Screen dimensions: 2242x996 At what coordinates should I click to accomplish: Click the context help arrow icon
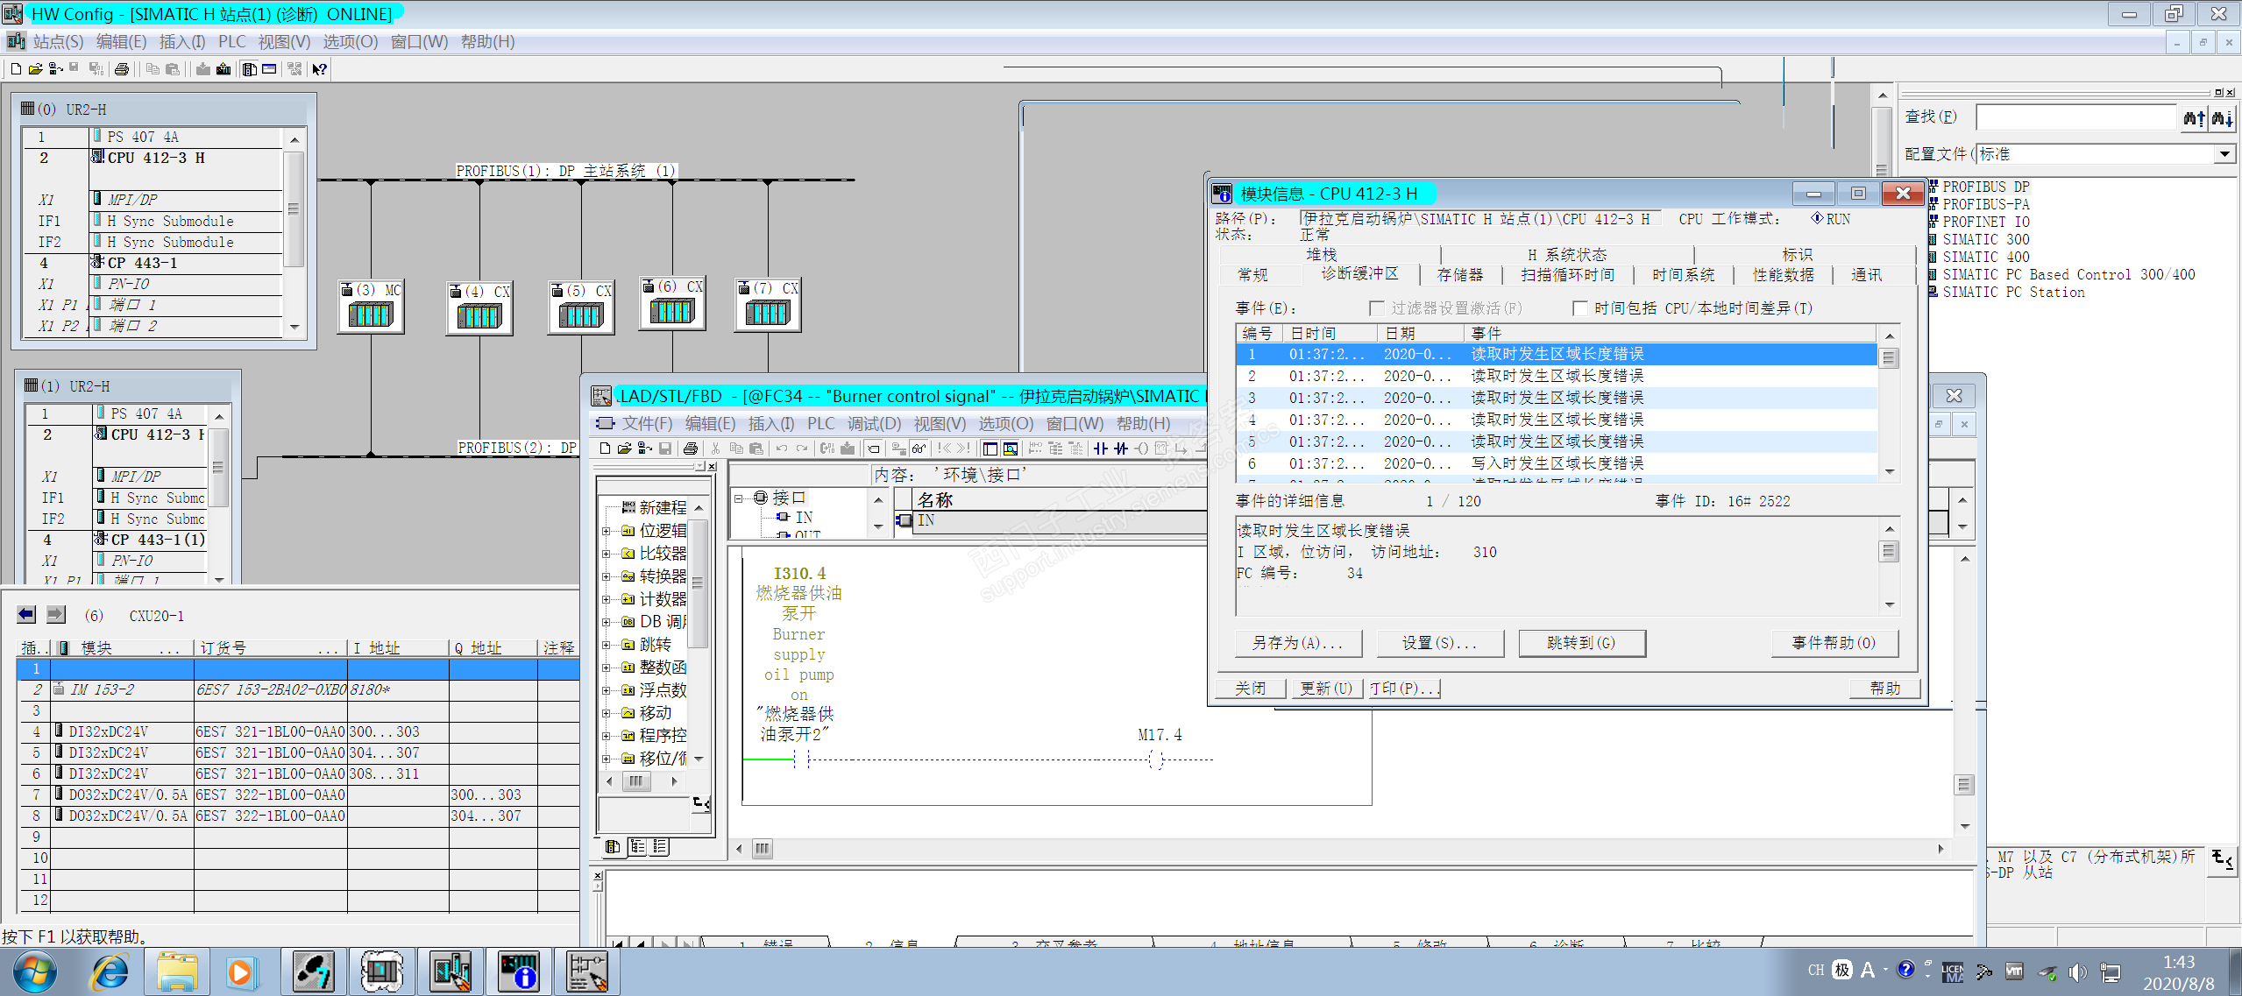[x=320, y=69]
